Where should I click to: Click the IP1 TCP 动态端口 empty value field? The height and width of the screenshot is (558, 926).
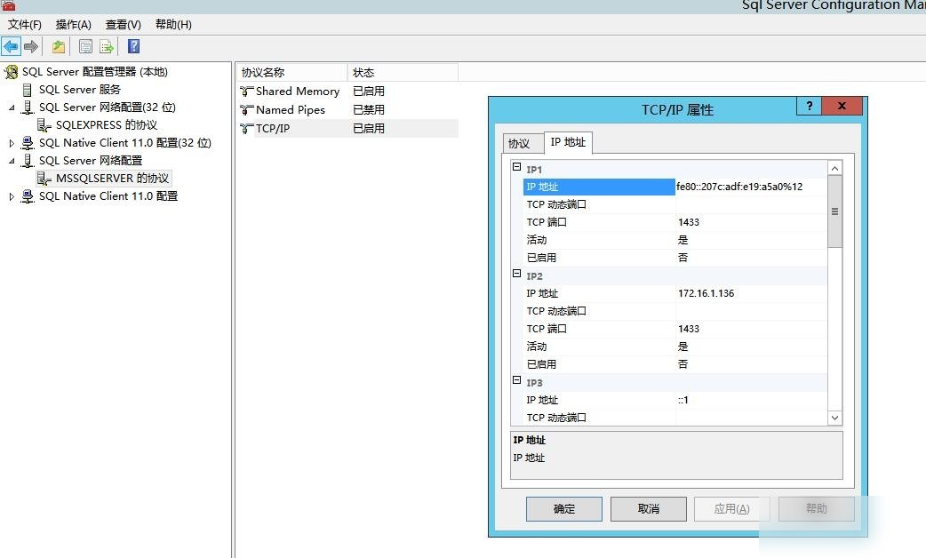pyautogui.click(x=751, y=204)
